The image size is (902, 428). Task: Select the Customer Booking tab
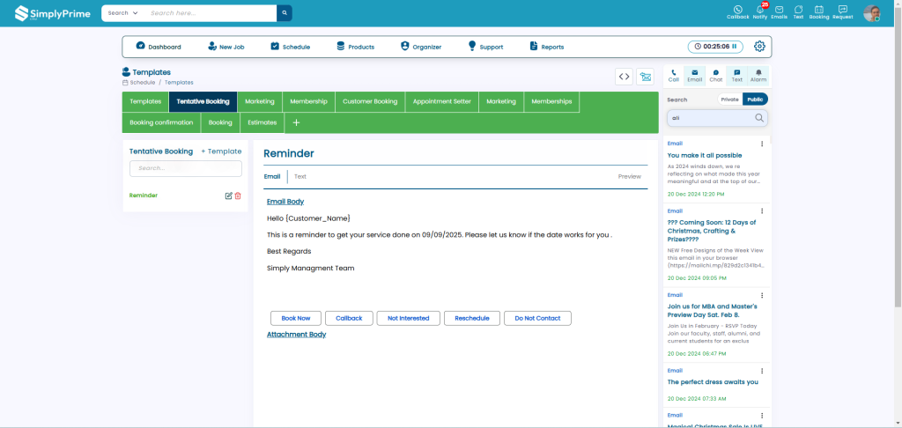tap(370, 101)
